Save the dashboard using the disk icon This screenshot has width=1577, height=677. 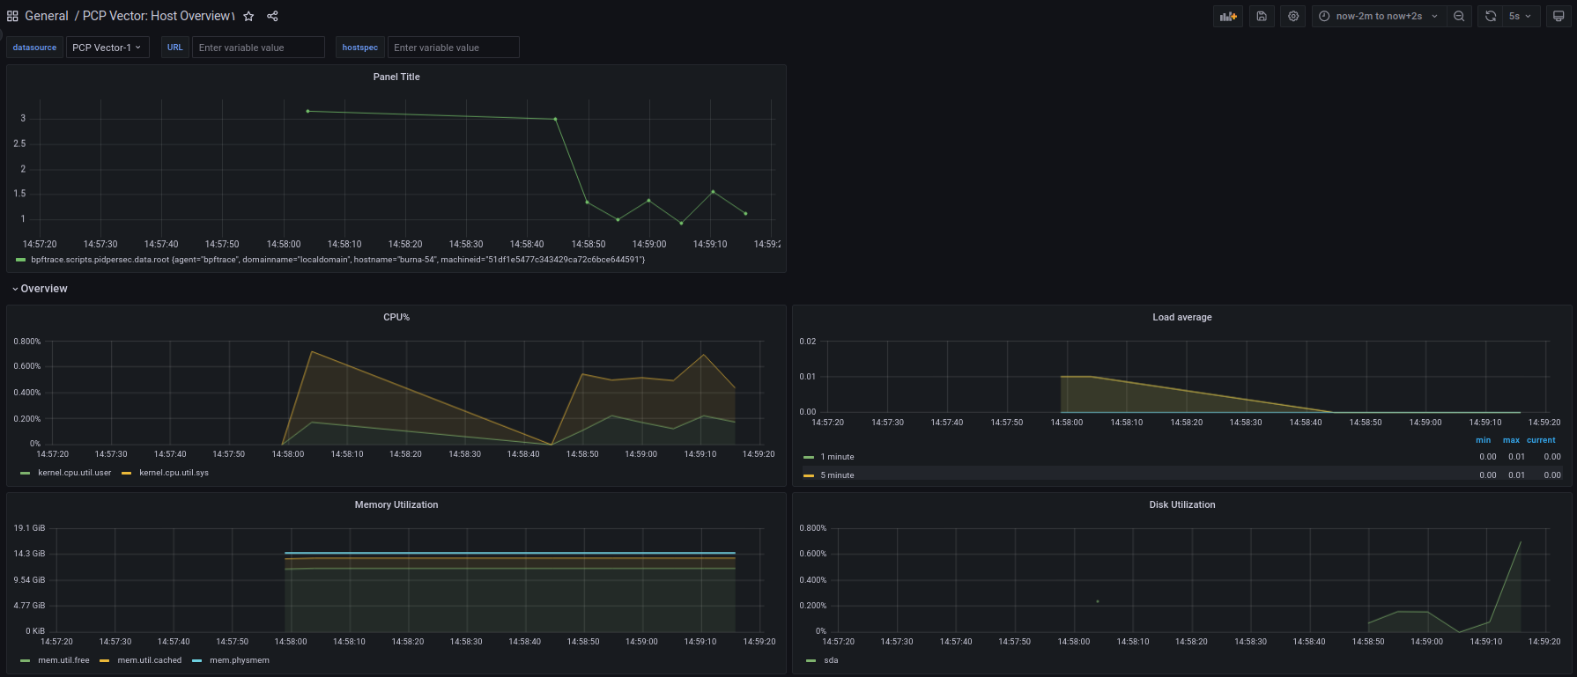point(1262,16)
